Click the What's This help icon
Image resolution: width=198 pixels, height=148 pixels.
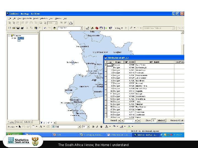[111, 28]
